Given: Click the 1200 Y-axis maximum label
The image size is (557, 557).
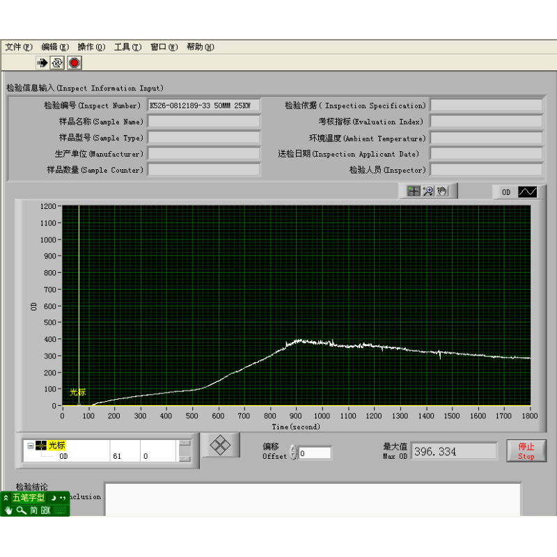Looking at the screenshot, I should 48,206.
